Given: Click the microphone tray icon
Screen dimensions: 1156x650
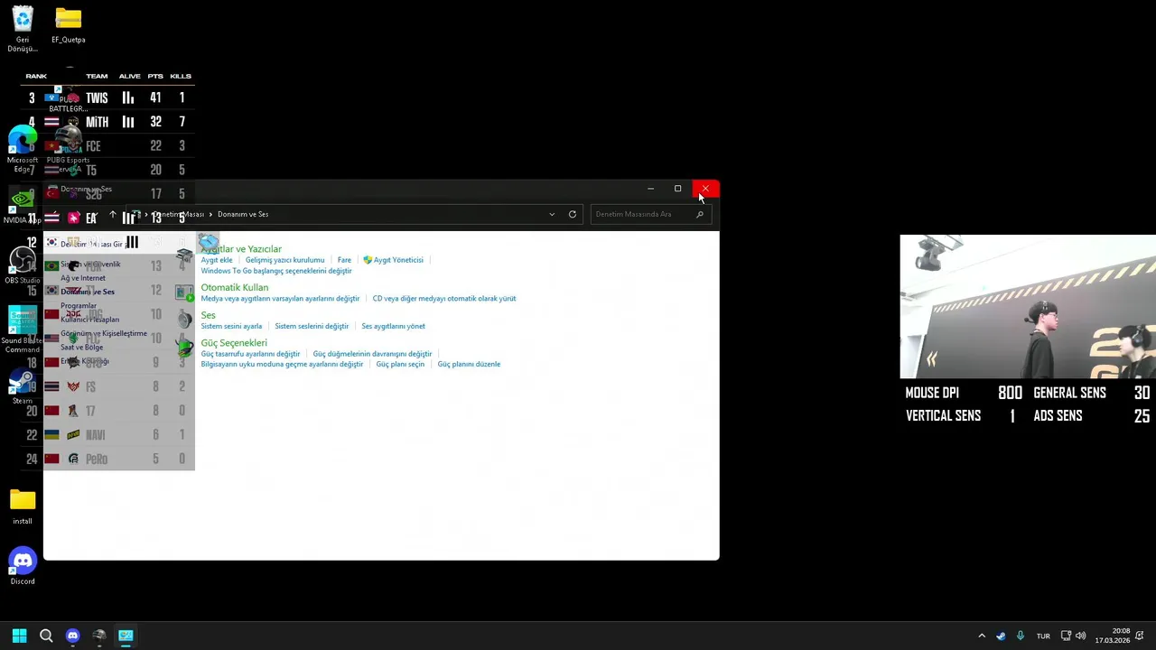Looking at the screenshot, I should pos(1021,636).
